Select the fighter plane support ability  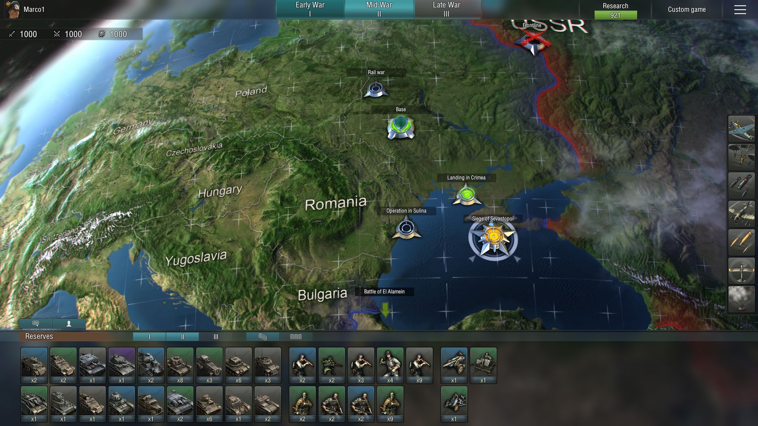(741, 129)
